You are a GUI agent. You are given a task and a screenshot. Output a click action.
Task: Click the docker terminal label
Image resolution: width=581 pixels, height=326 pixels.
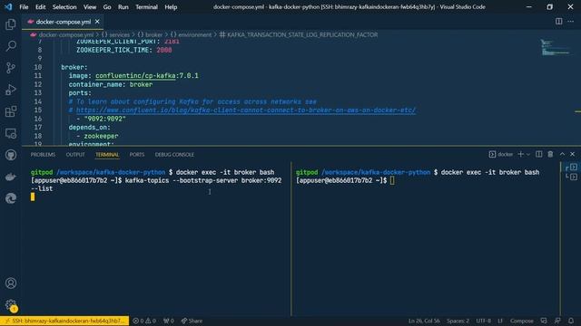tap(501, 154)
